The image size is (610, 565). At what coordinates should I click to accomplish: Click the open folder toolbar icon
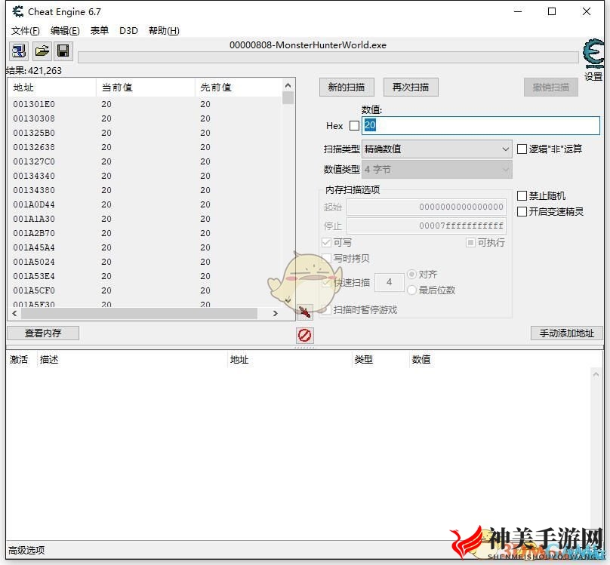[x=42, y=51]
